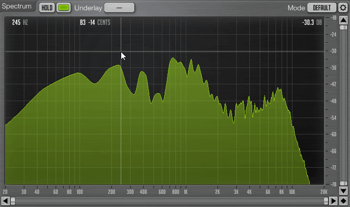Click the Mode label text
Screen dimensions: 350x207
(296, 8)
